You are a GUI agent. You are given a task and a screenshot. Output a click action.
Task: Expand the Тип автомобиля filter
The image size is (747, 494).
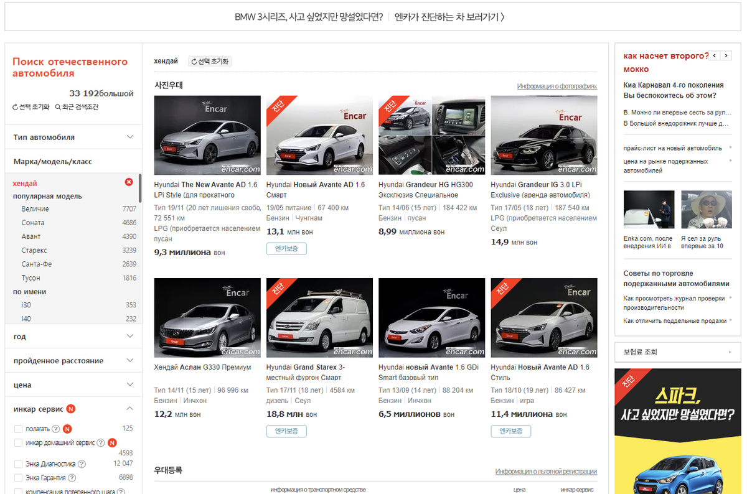pyautogui.click(x=73, y=137)
